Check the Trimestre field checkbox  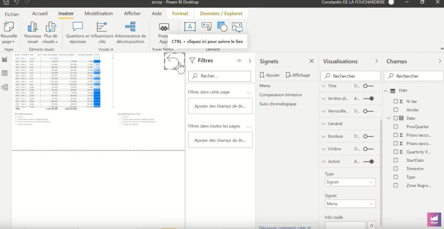pyautogui.click(x=395, y=168)
